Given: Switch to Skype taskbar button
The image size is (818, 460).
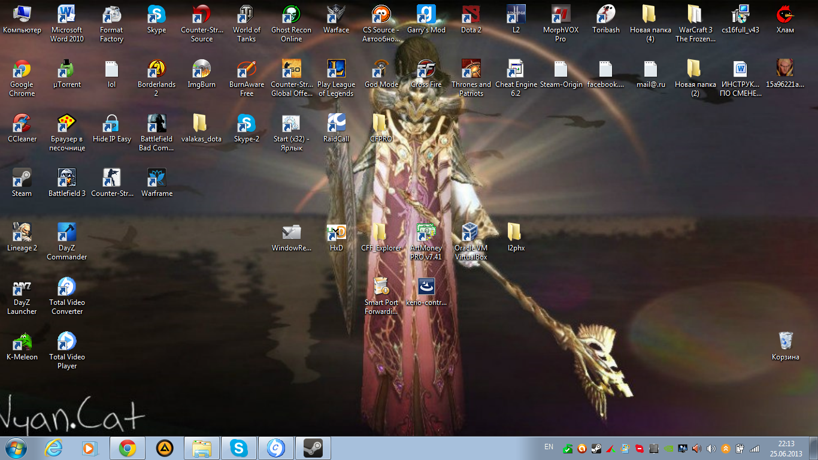Looking at the screenshot, I should click(x=239, y=448).
